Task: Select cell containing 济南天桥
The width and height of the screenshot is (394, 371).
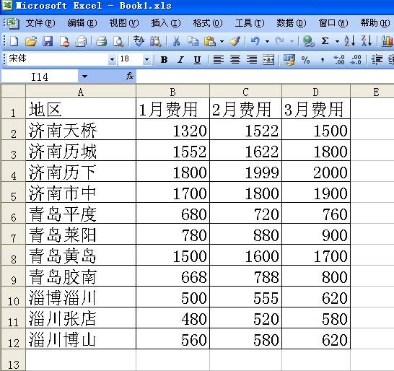Action: (x=81, y=130)
